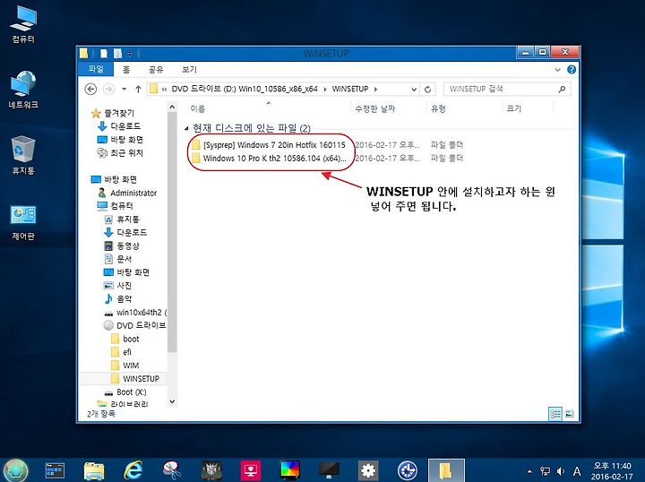Expand address bar history dropdown
The width and height of the screenshot is (645, 482).
[414, 90]
